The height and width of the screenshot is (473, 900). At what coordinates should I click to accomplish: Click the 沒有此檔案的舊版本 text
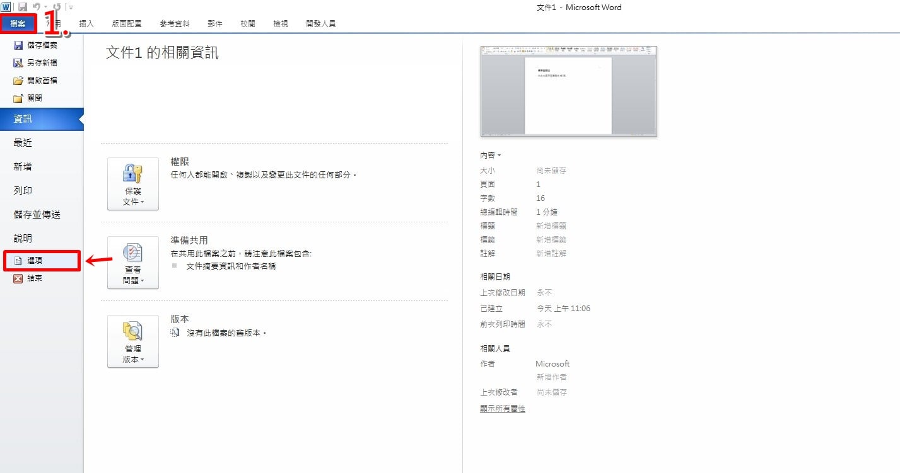(227, 333)
